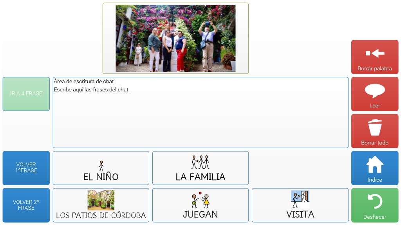Click inside the chat writing area
Image resolution: width=401 pixels, height=225 pixels.
coord(201,112)
